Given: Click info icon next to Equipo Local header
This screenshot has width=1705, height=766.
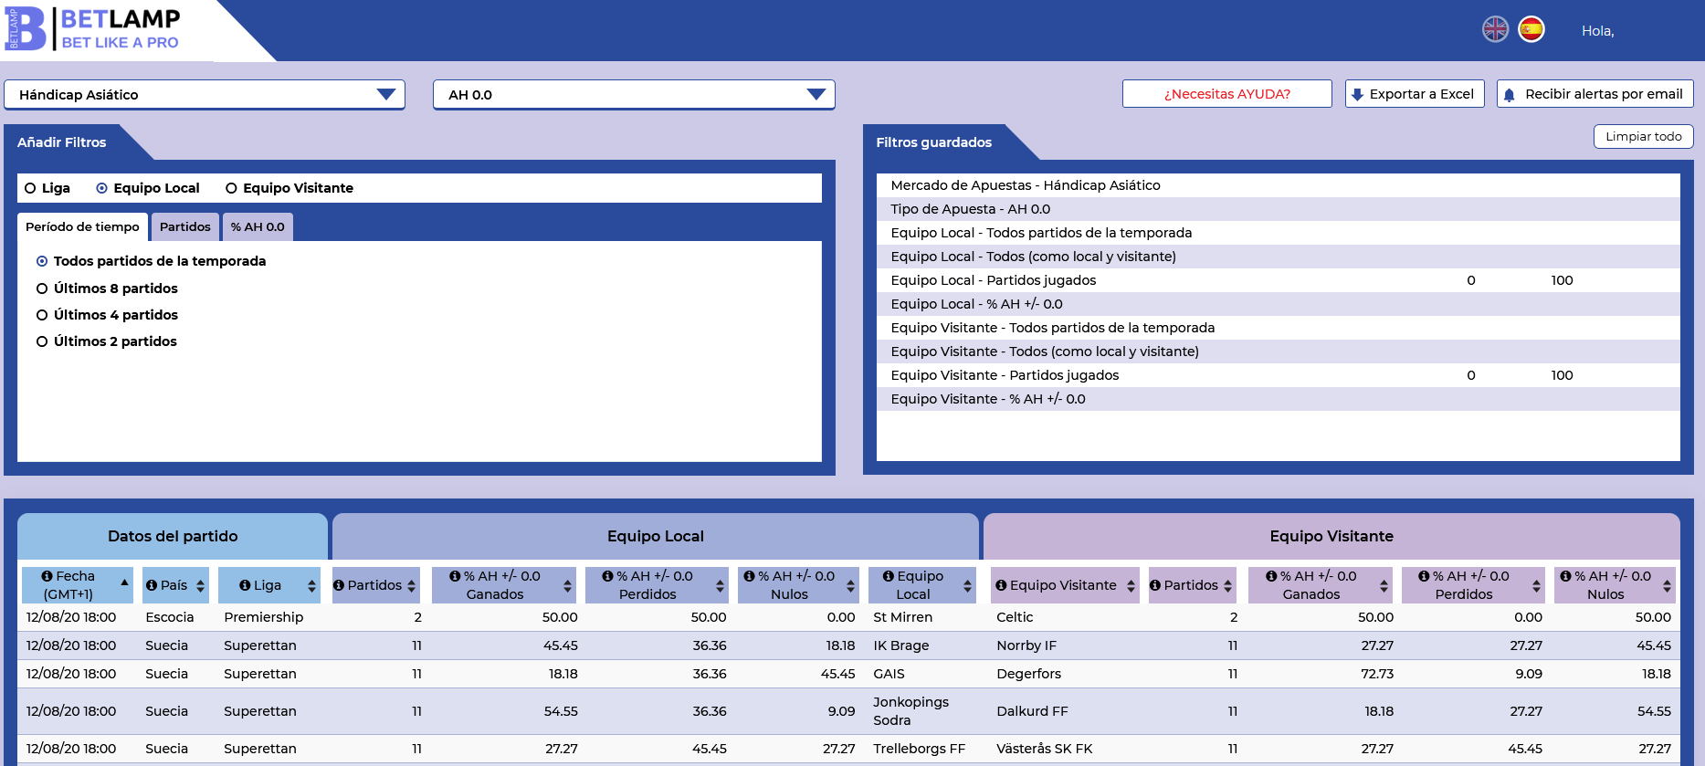Looking at the screenshot, I should 888,576.
